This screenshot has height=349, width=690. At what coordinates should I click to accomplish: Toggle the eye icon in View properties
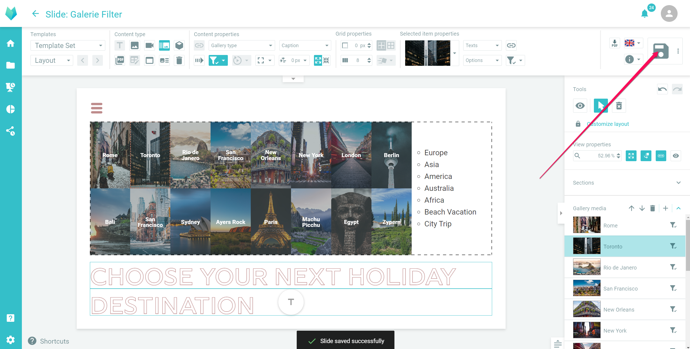pyautogui.click(x=676, y=156)
